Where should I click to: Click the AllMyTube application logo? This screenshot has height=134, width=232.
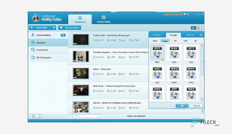click(36, 18)
